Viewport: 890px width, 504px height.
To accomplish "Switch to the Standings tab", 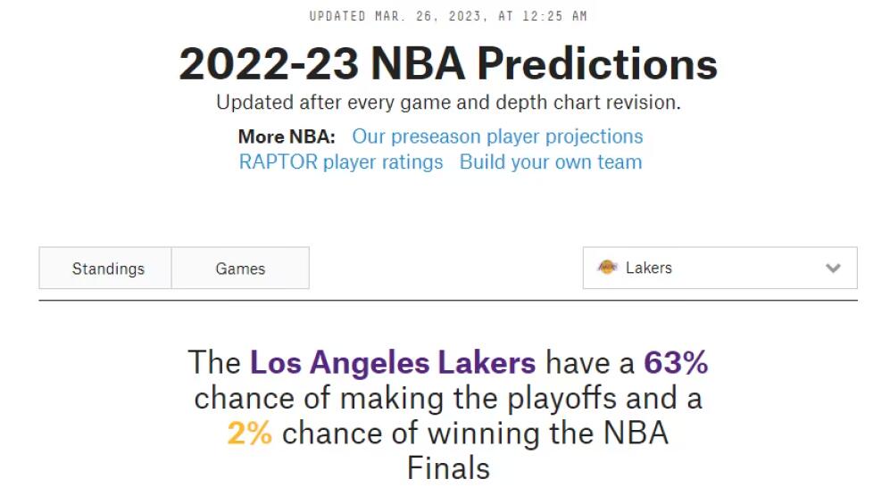I will pos(108,269).
